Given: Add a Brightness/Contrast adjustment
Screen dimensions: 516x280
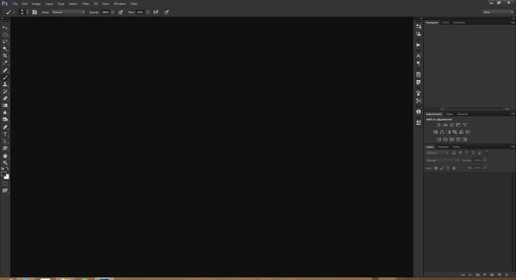Looking at the screenshot, I should point(439,125).
